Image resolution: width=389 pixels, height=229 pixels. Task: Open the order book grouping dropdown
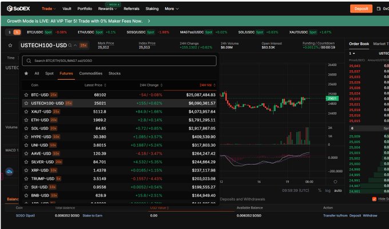point(354,53)
